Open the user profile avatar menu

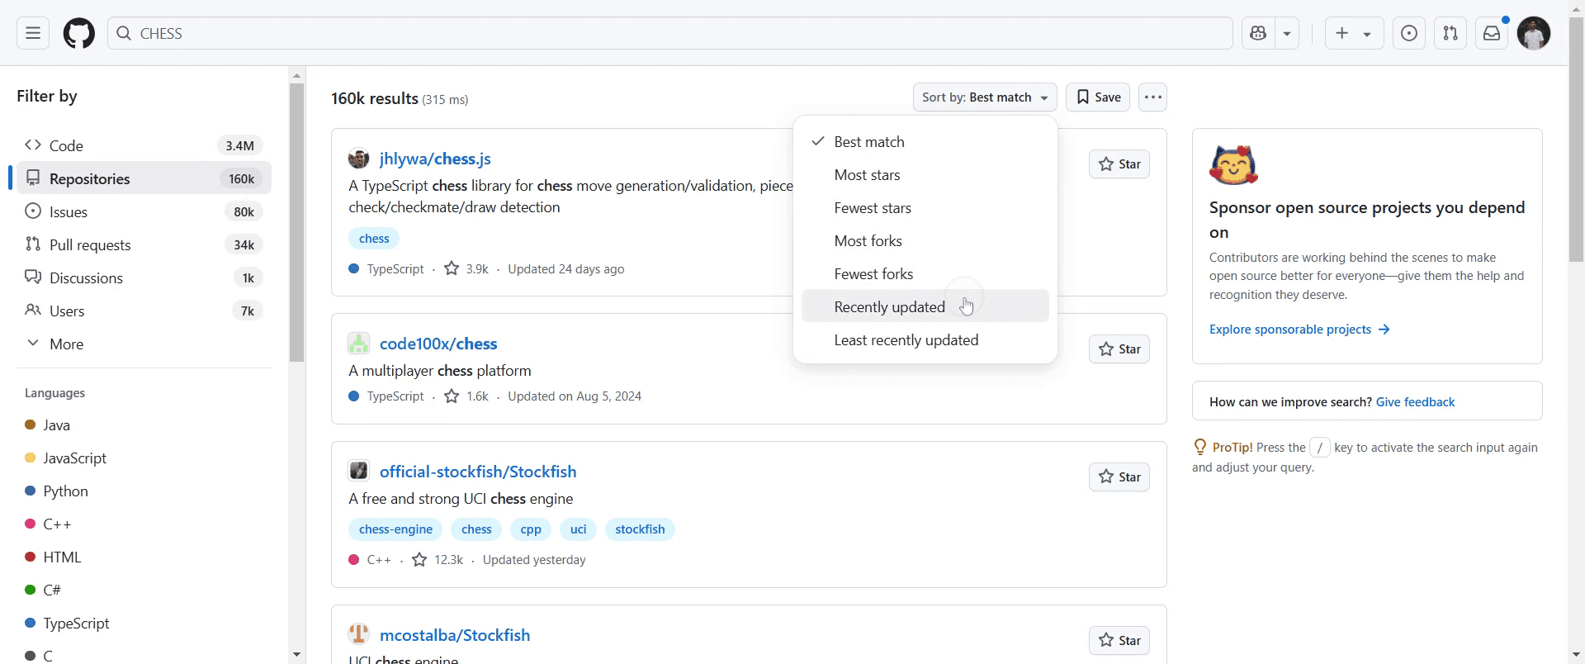coord(1534,33)
